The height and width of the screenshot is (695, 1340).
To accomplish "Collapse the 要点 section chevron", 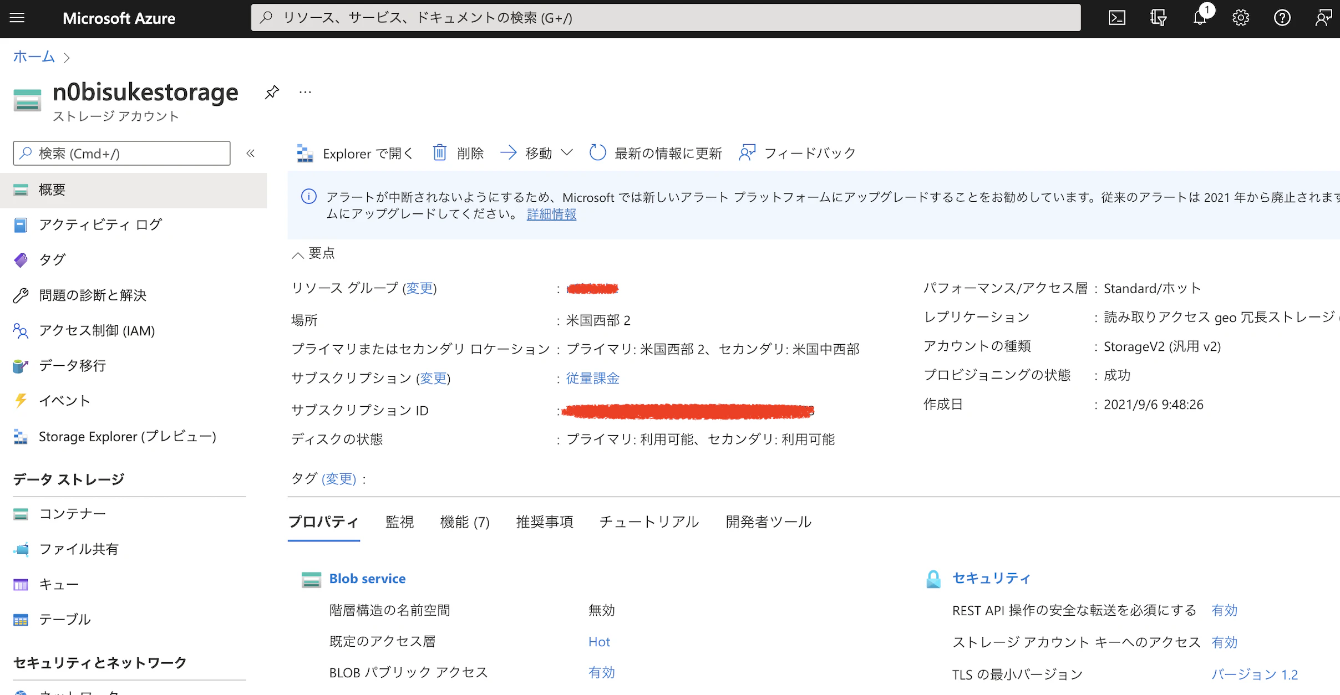I will [298, 254].
